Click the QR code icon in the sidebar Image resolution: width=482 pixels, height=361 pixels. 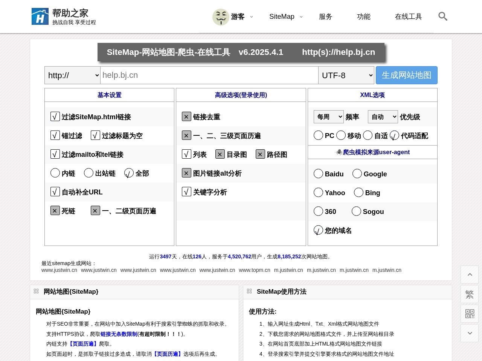(x=470, y=314)
